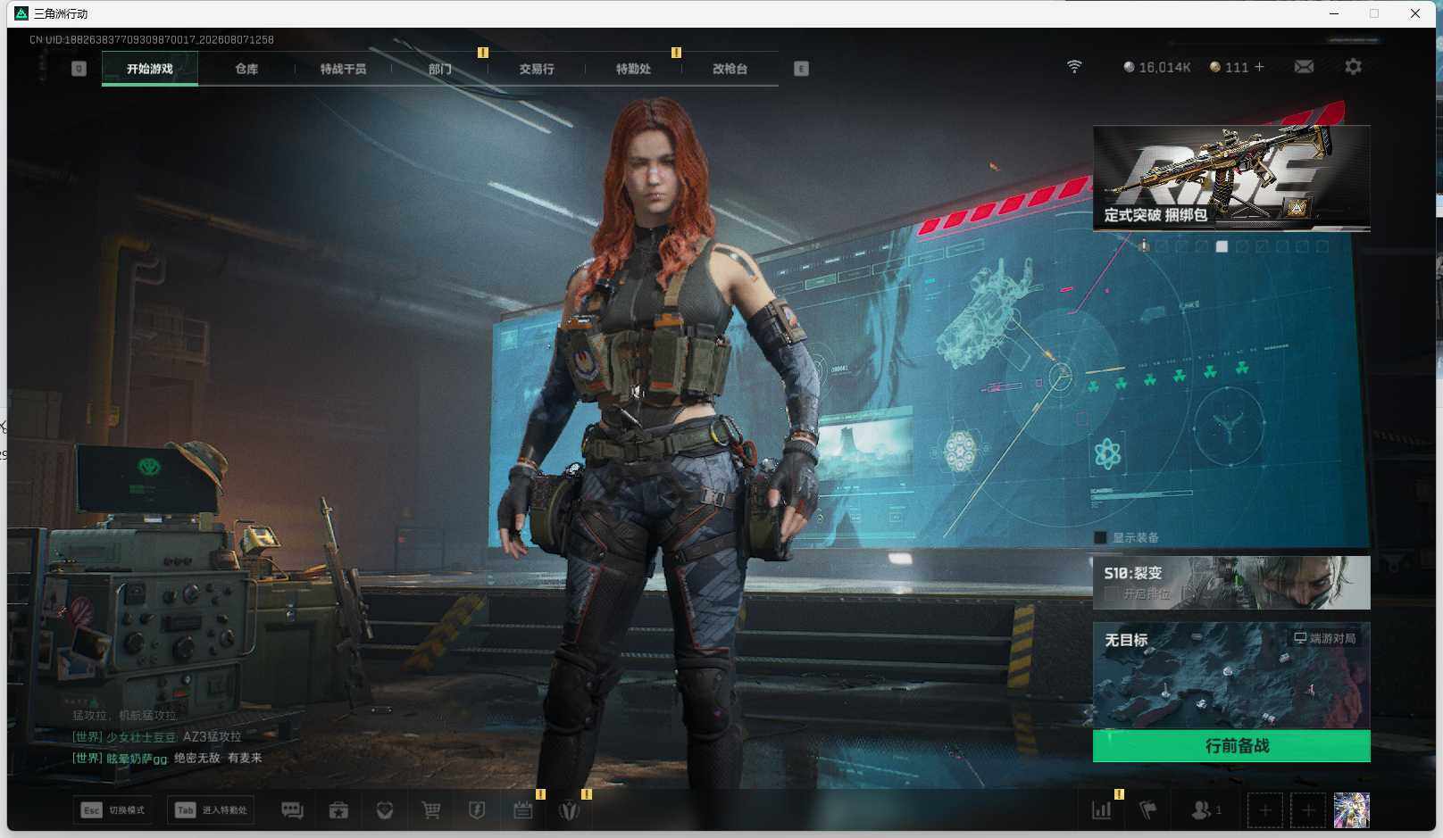
Task: Click the 16,014K currency balance
Action: [x=1156, y=67]
